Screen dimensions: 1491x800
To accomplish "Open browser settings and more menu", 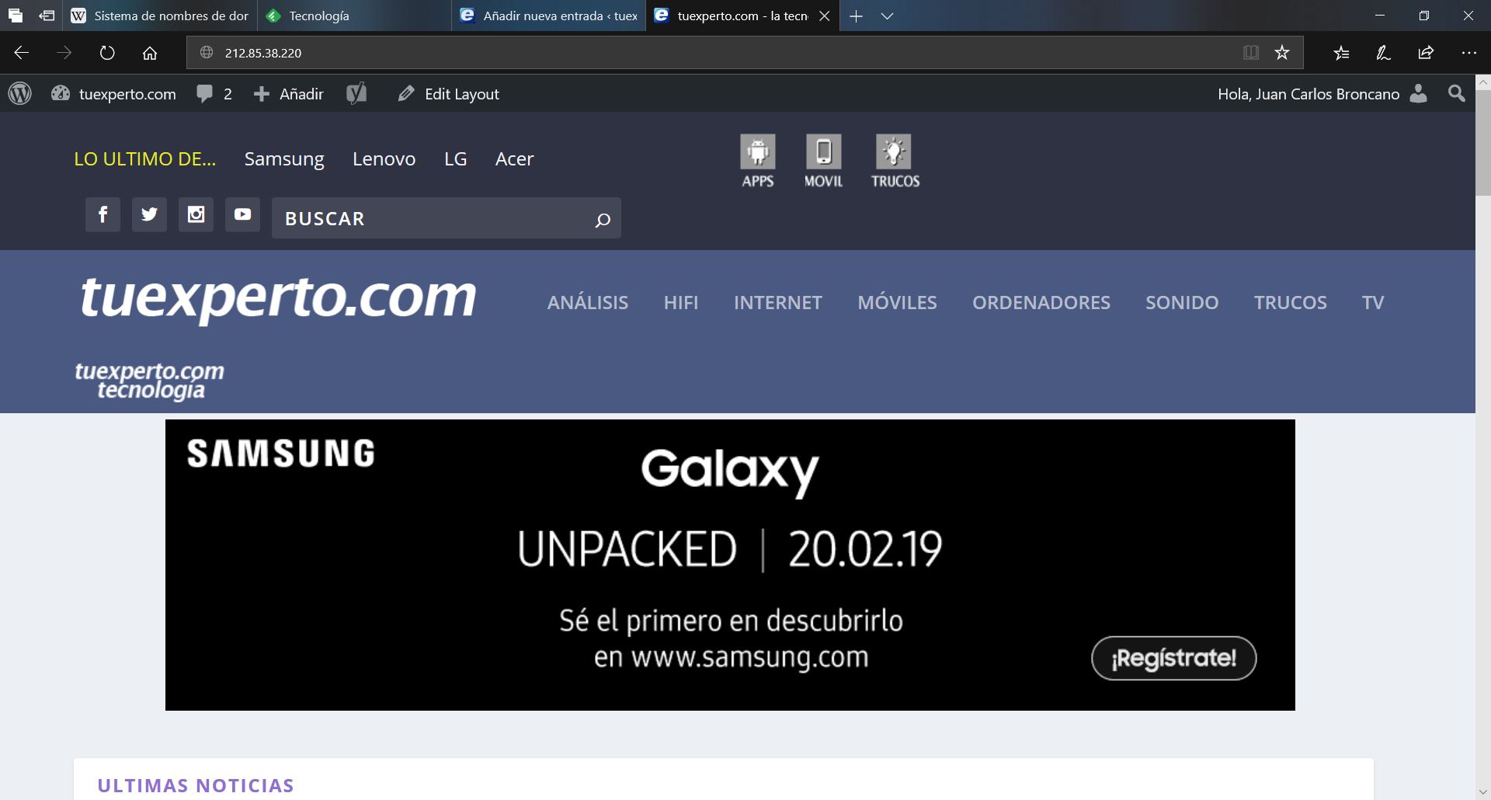I will click(1468, 53).
